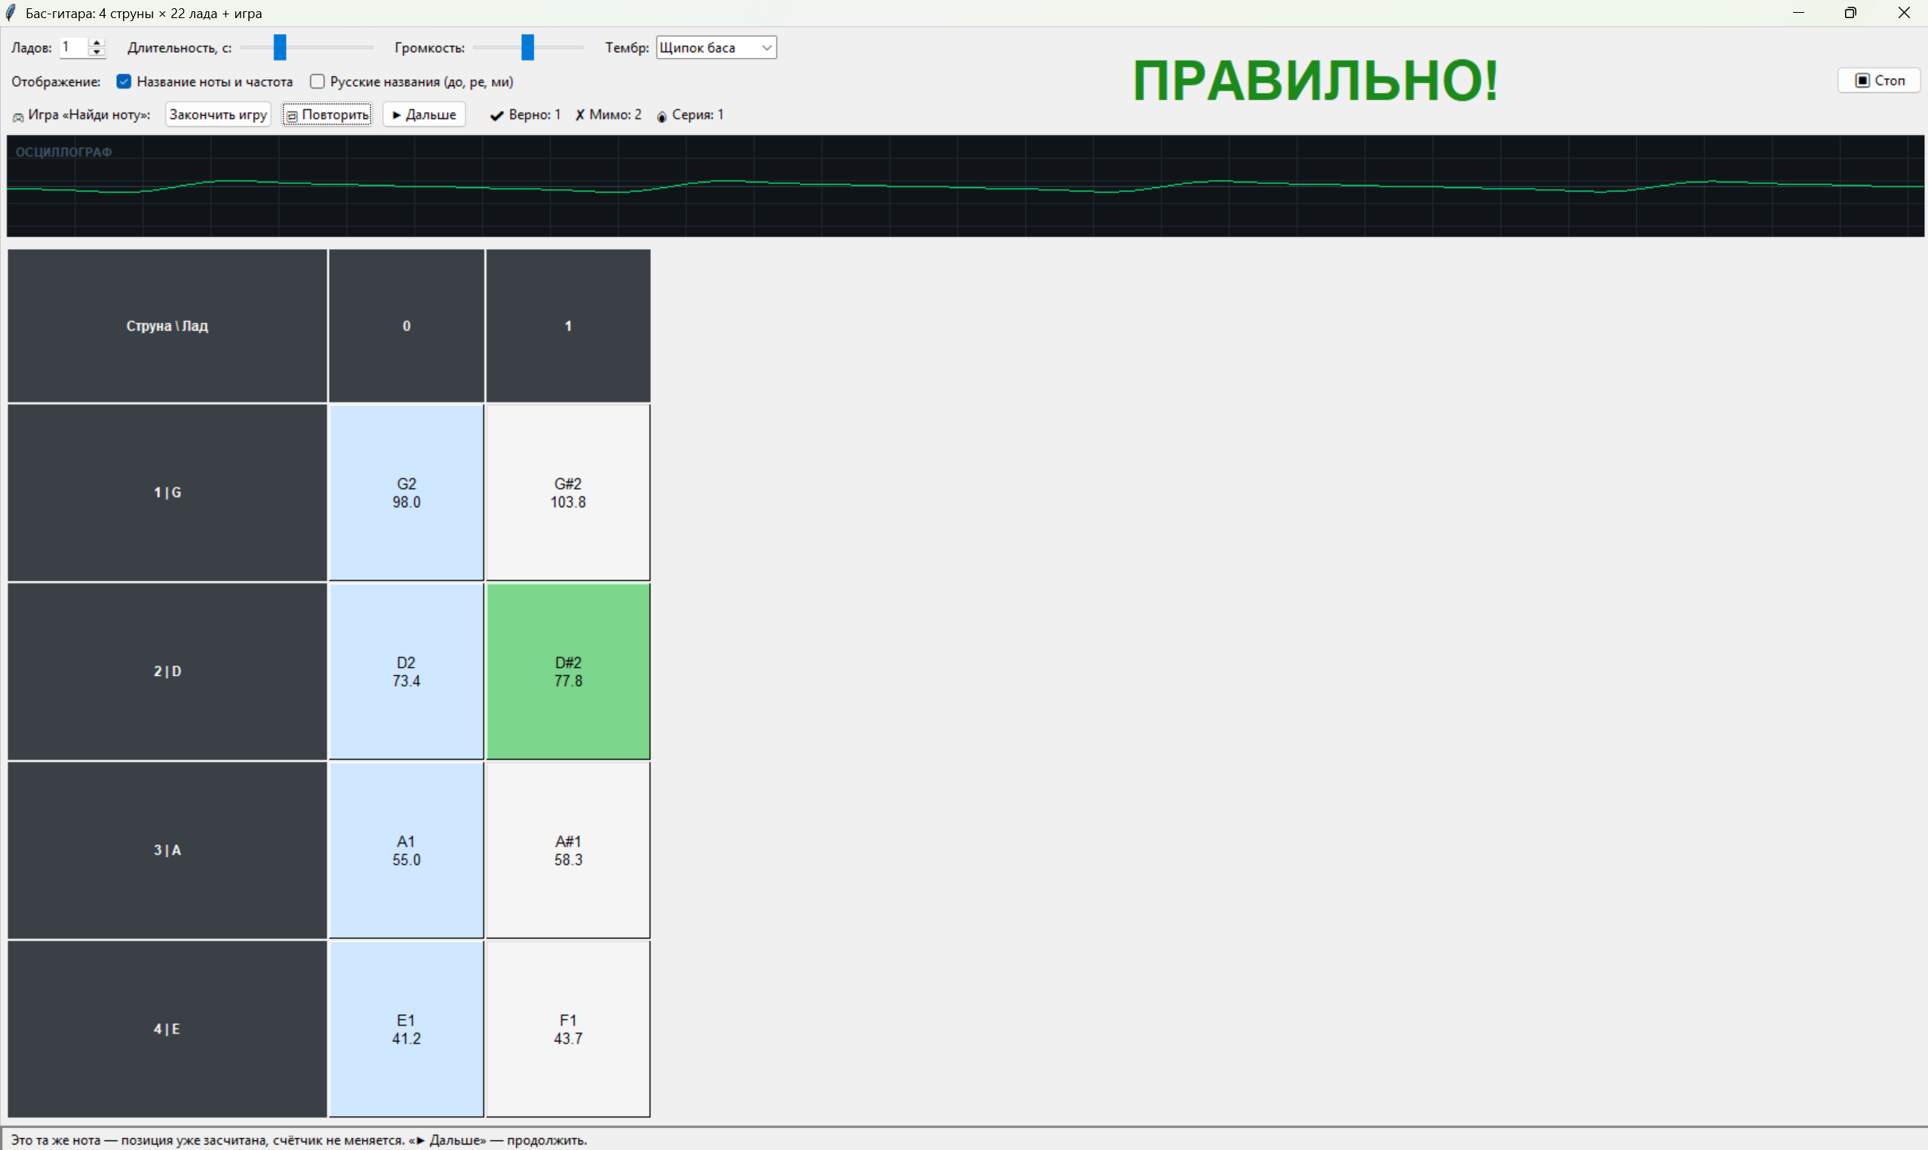
Task: Select the D2 73.4 open-string cell
Action: click(406, 672)
